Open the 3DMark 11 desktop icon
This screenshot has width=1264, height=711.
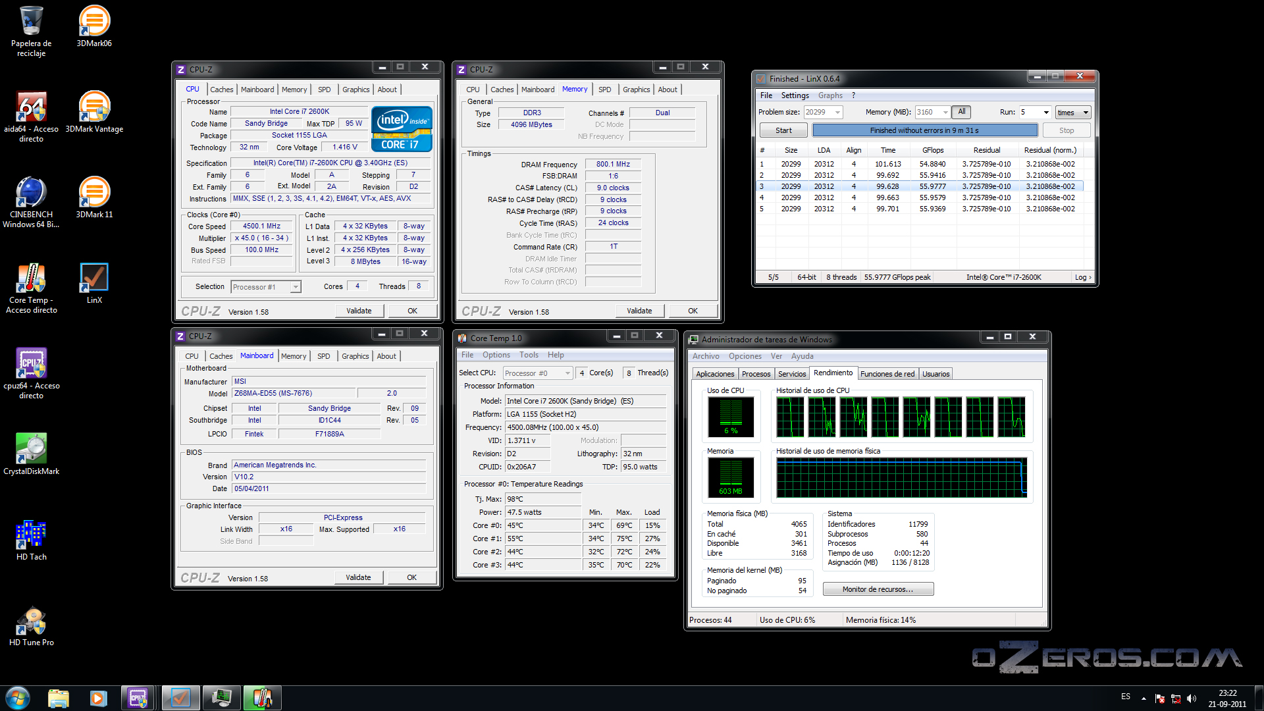point(94,197)
